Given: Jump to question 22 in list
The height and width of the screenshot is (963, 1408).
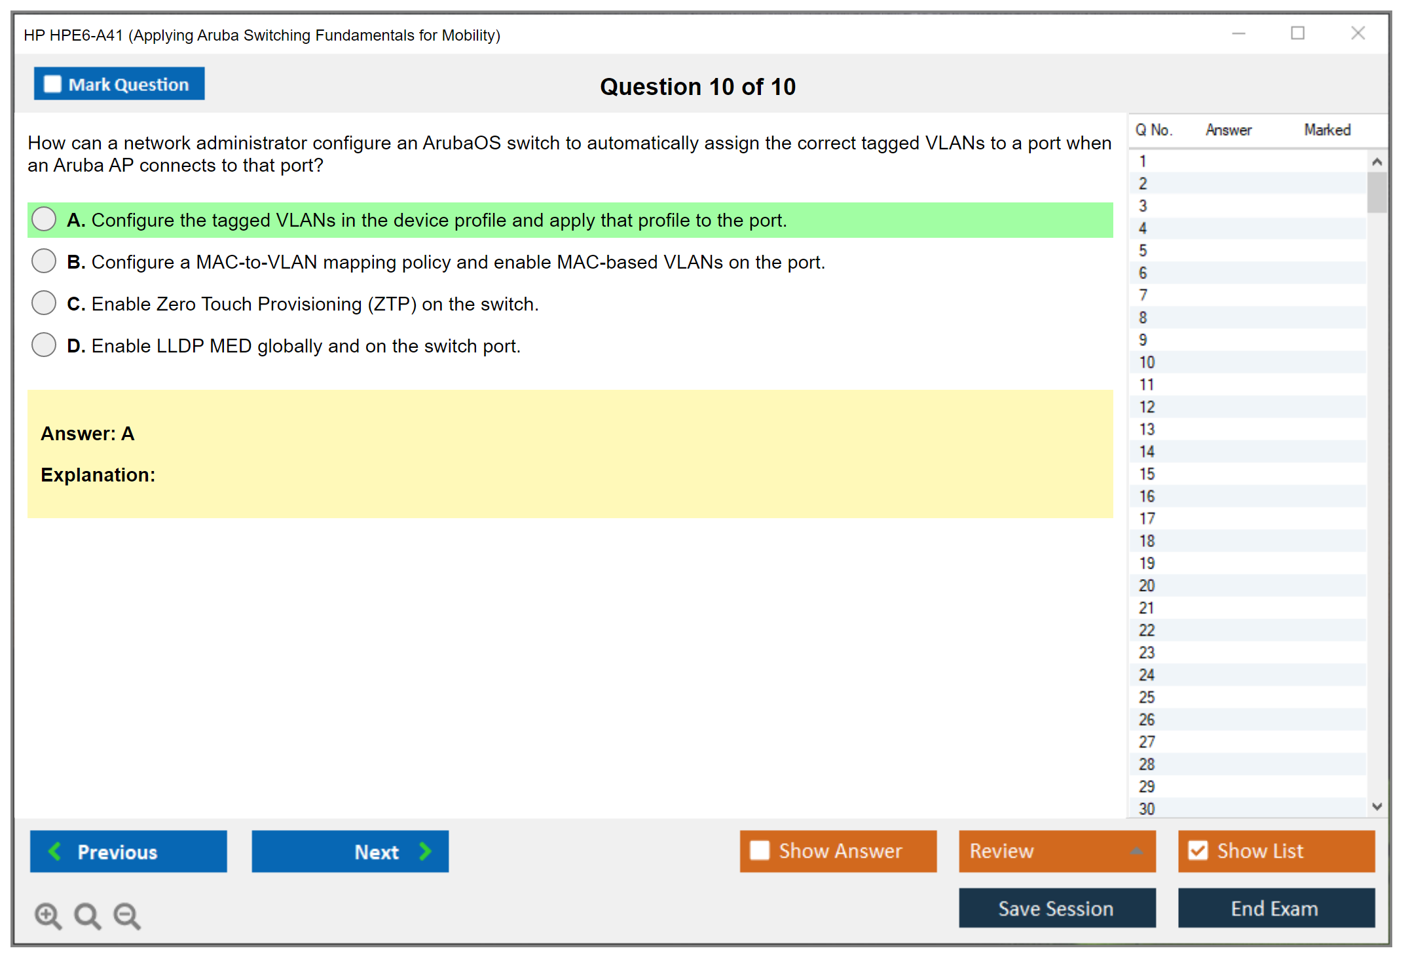Looking at the screenshot, I should (1147, 630).
